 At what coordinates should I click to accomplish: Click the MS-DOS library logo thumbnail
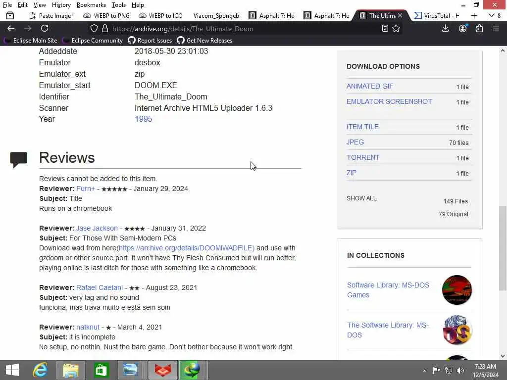click(x=457, y=330)
